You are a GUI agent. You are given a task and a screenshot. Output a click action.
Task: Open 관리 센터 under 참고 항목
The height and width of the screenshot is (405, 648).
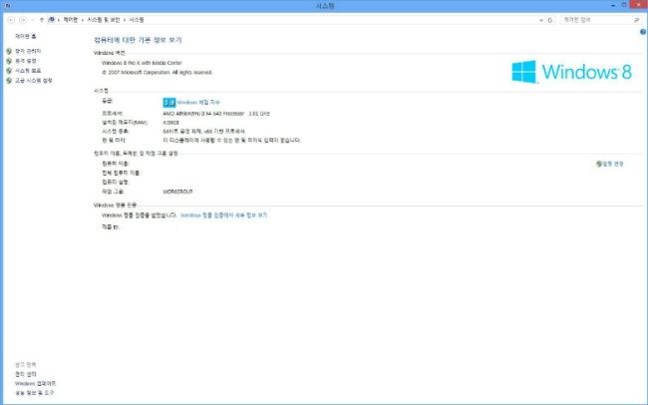tap(26, 374)
